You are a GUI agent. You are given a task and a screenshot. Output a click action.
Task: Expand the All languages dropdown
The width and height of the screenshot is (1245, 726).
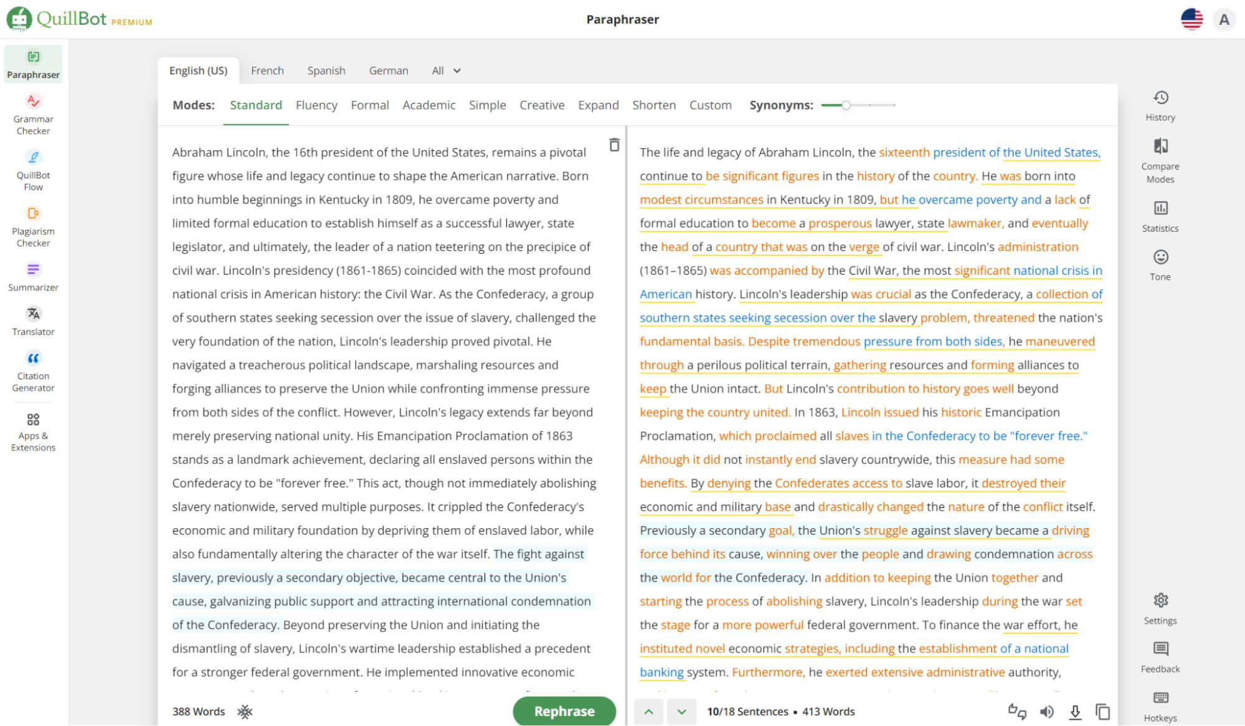click(x=446, y=70)
